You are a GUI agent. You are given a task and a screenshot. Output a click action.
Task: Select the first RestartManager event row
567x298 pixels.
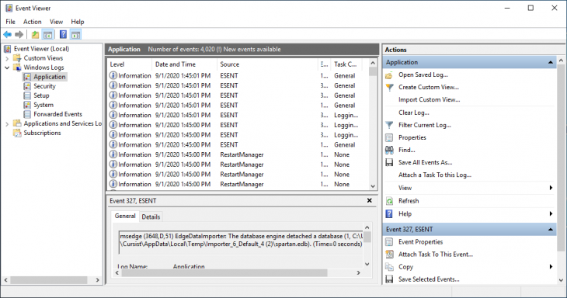(x=238, y=154)
